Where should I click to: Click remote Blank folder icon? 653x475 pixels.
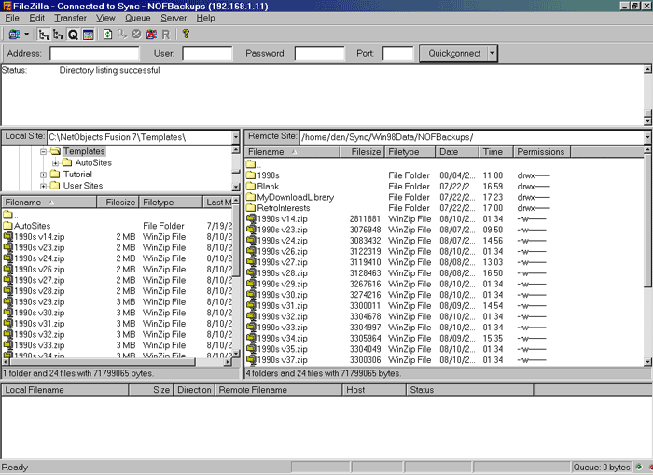pos(250,186)
